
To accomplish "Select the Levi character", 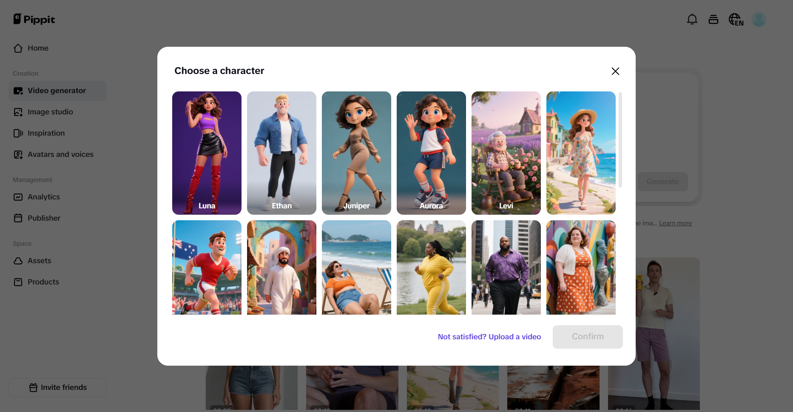I will point(506,153).
